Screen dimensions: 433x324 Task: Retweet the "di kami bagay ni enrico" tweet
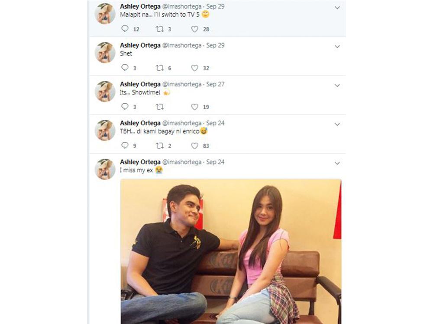(160, 146)
